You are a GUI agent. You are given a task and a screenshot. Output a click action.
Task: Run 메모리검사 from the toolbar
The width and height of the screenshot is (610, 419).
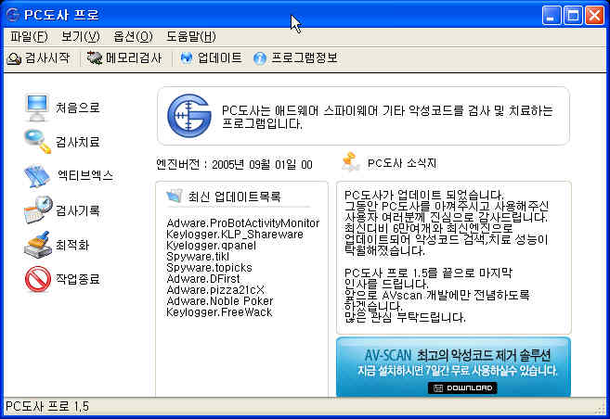(x=124, y=57)
